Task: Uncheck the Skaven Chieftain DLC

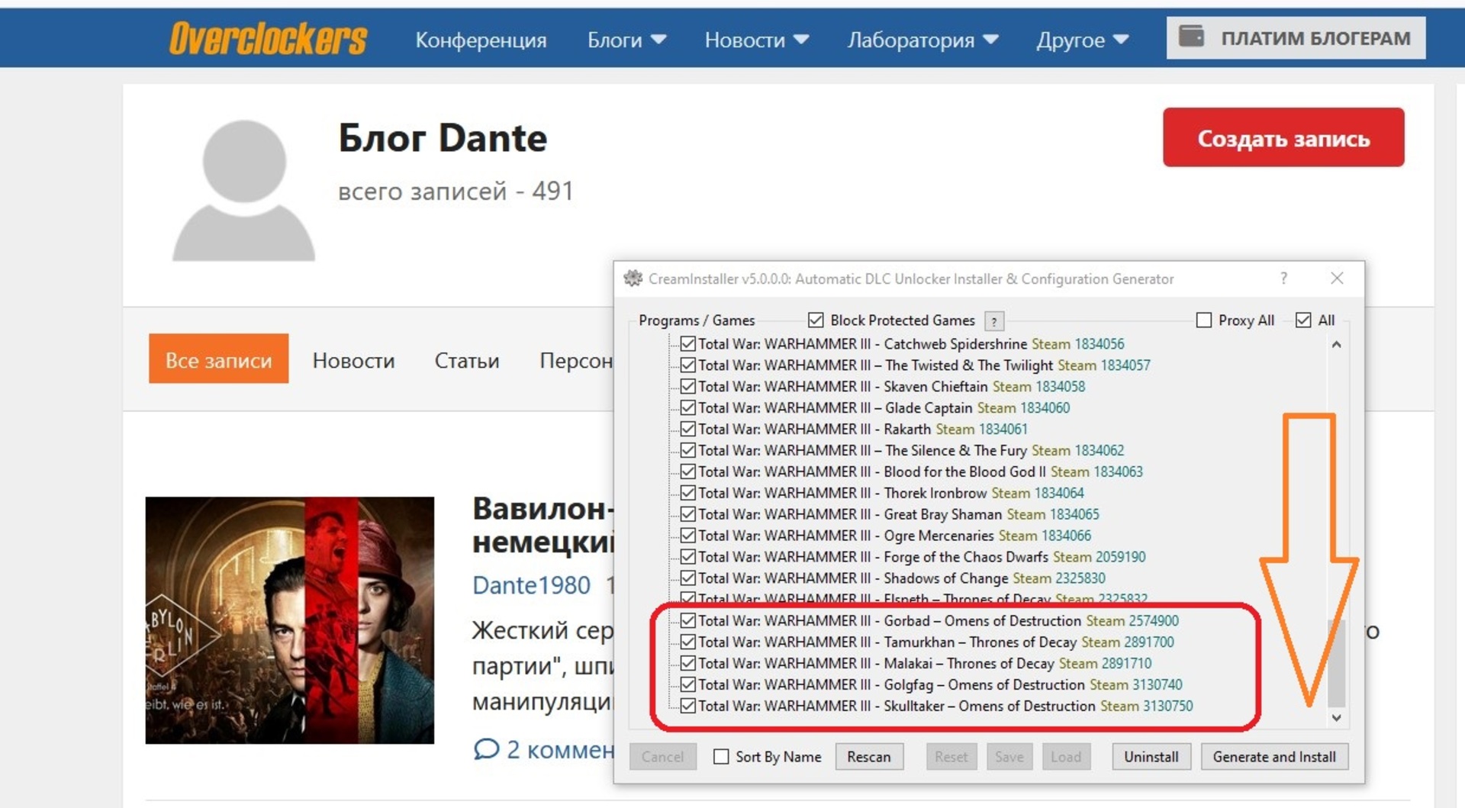Action: (x=688, y=387)
